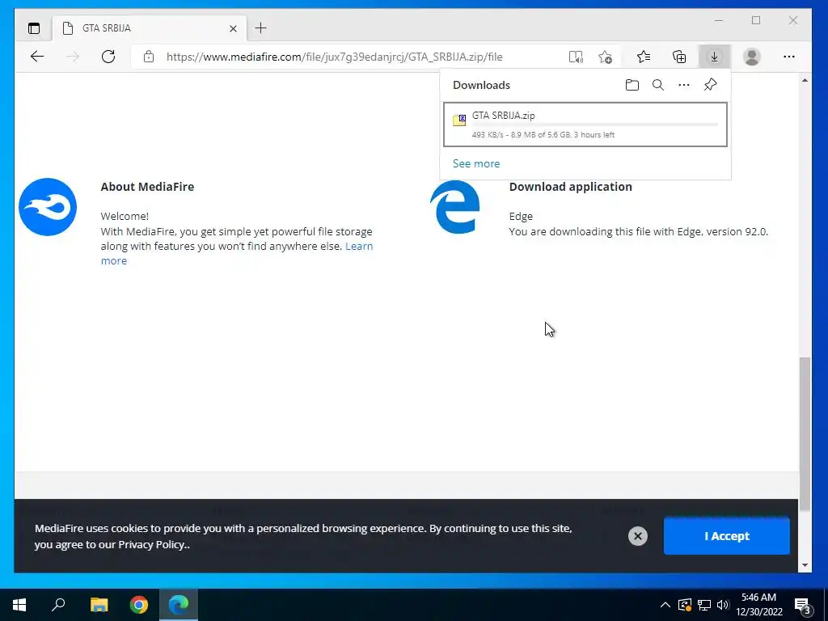Viewport: 828px width, 621px height.
Task: Click the download speed status text
Action: (543, 135)
